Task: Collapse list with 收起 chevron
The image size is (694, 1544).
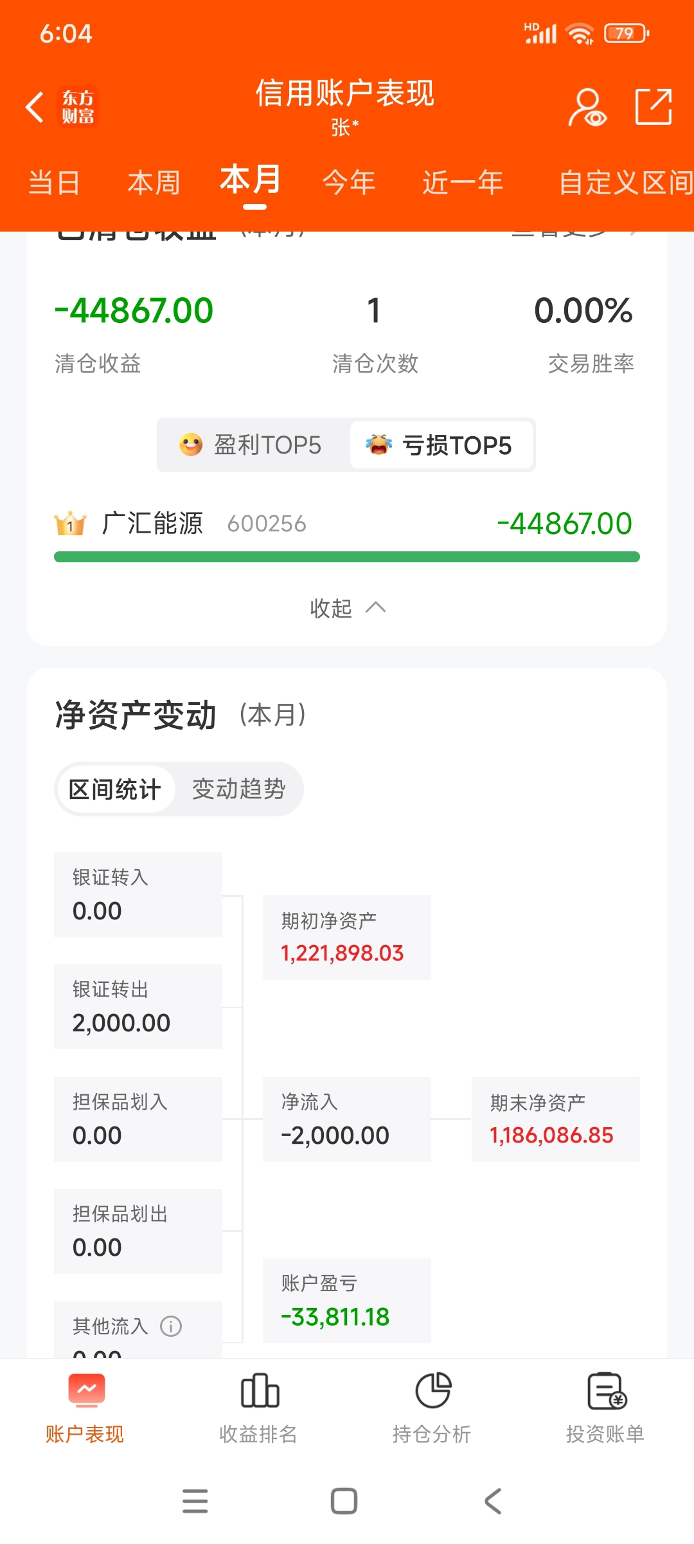Action: (x=347, y=608)
